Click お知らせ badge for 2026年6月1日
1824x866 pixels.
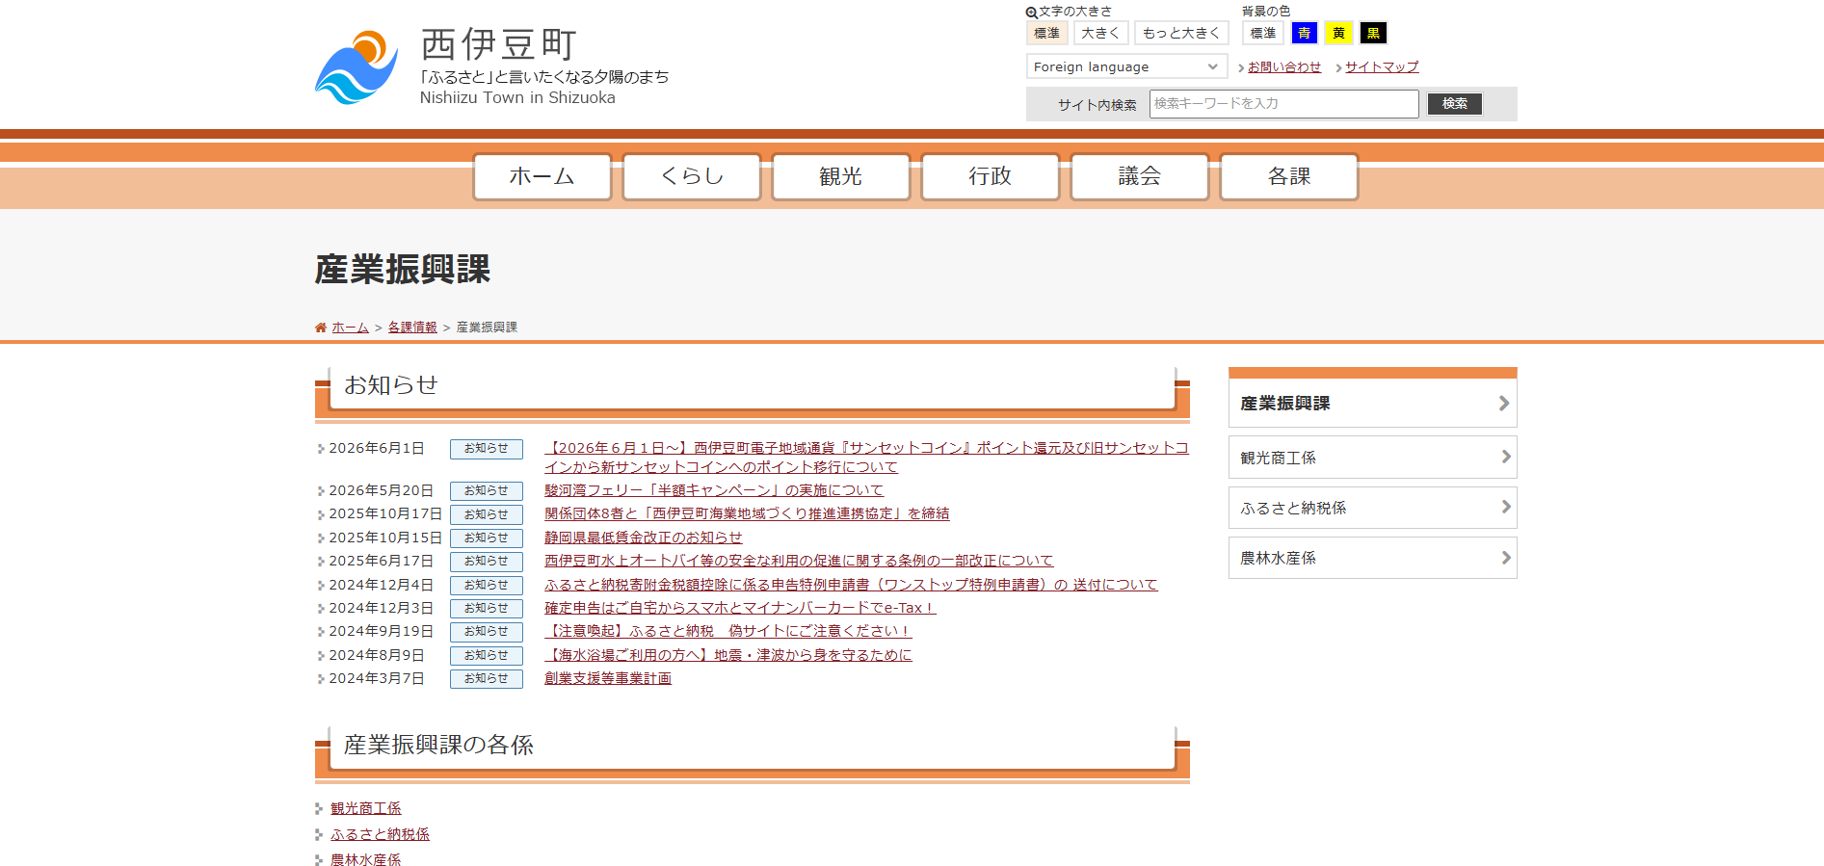[x=487, y=449]
